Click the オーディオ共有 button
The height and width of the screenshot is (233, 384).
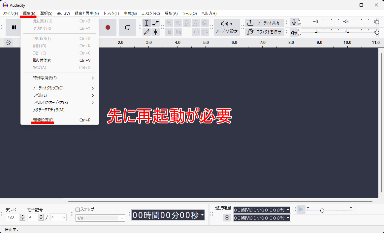[x=265, y=23]
